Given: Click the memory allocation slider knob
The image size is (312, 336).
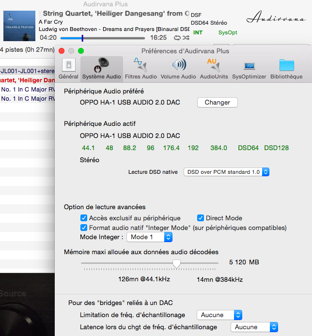Looking at the screenshot, I should pyautogui.click(x=176, y=263).
